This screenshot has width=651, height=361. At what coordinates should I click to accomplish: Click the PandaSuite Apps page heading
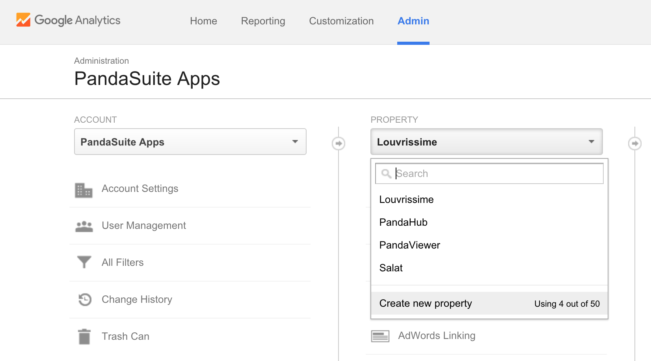147,79
